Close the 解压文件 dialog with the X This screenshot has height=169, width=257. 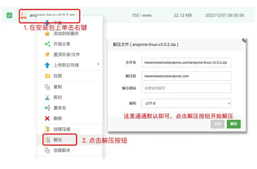244,40
